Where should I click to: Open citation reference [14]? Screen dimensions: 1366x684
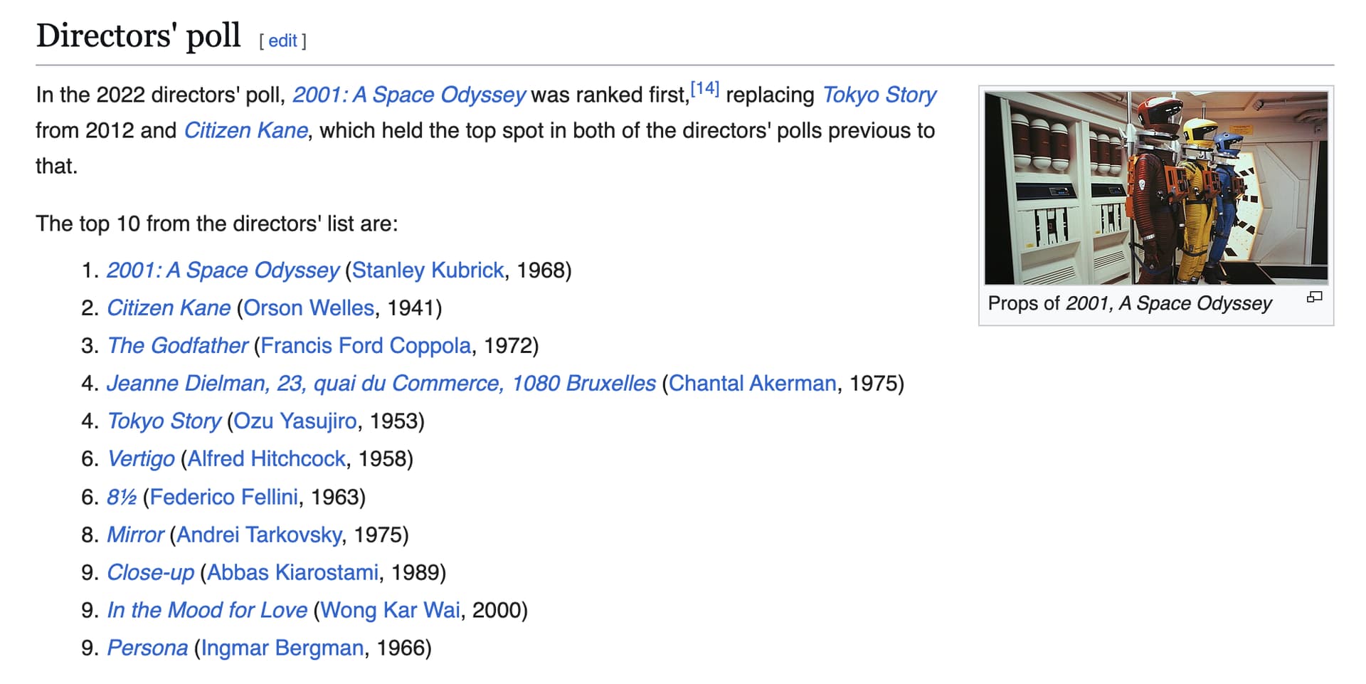(705, 89)
